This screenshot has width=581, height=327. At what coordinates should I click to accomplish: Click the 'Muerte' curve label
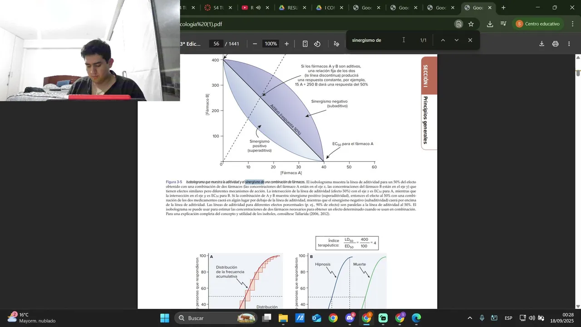[359, 264]
